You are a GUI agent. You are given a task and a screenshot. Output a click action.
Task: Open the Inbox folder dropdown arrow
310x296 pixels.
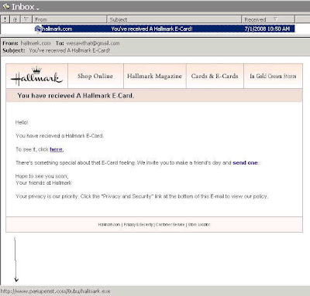pos(38,9)
